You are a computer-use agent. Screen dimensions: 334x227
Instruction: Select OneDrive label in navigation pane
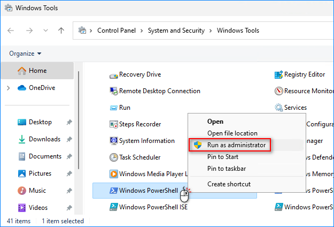[42, 88]
